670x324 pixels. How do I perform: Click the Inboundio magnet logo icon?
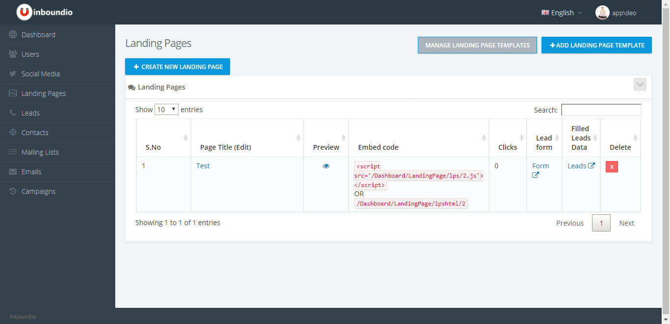coord(25,12)
